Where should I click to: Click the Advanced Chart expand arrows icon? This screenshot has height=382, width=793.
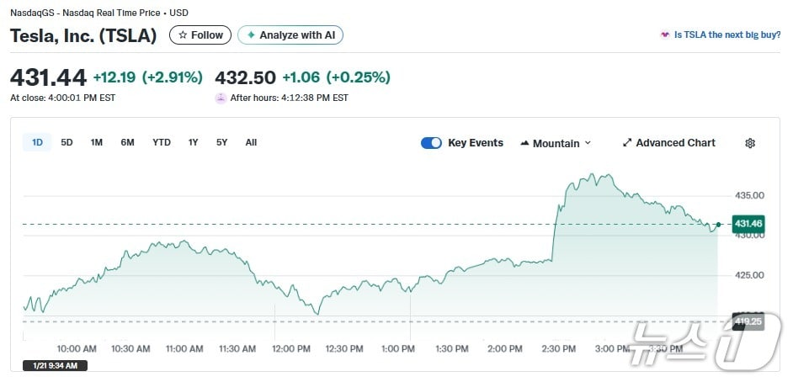(627, 143)
